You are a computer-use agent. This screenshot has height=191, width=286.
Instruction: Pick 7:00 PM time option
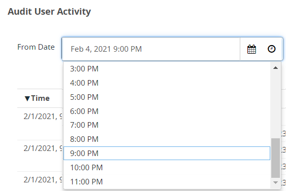point(167,125)
